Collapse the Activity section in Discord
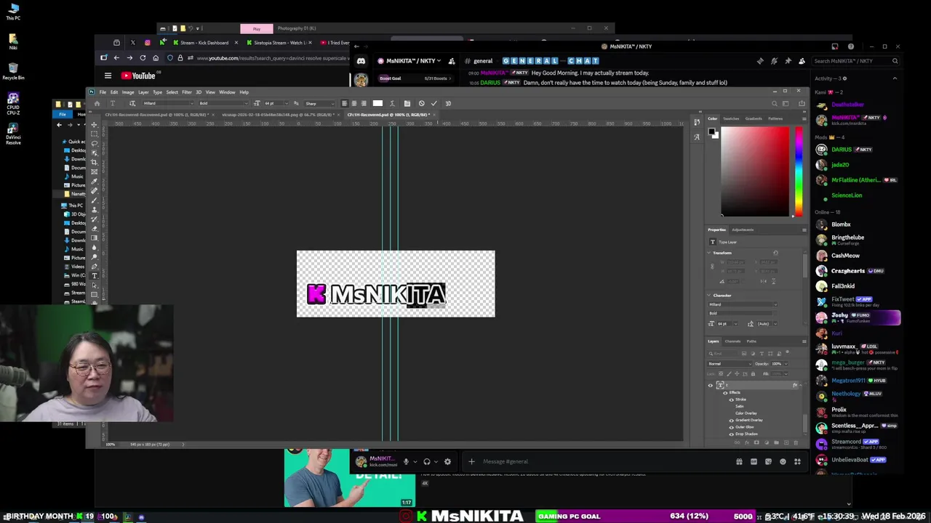 pos(895,78)
